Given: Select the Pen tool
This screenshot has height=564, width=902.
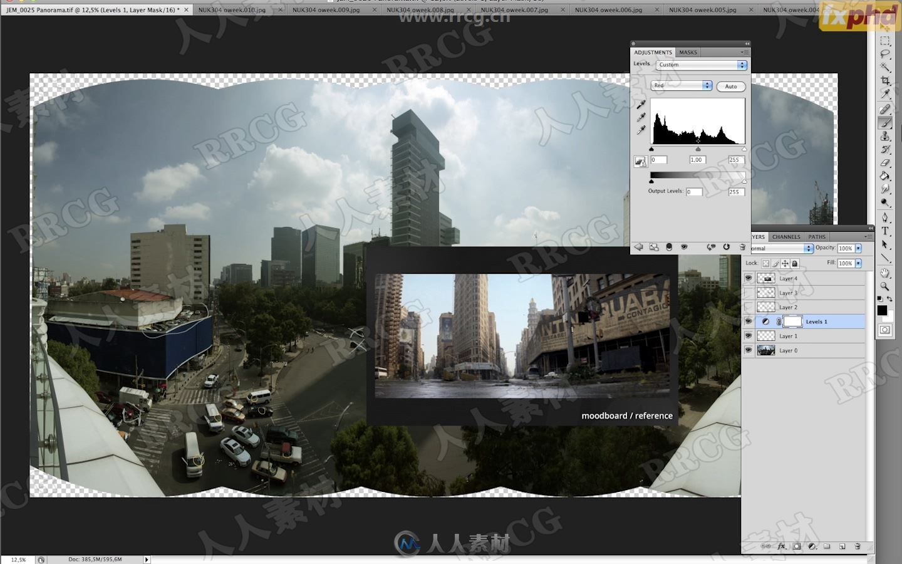Looking at the screenshot, I should [x=885, y=217].
